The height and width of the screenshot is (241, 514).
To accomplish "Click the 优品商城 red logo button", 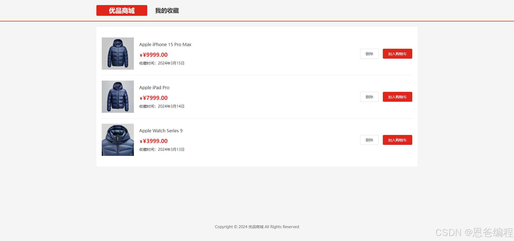I will pyautogui.click(x=122, y=10).
